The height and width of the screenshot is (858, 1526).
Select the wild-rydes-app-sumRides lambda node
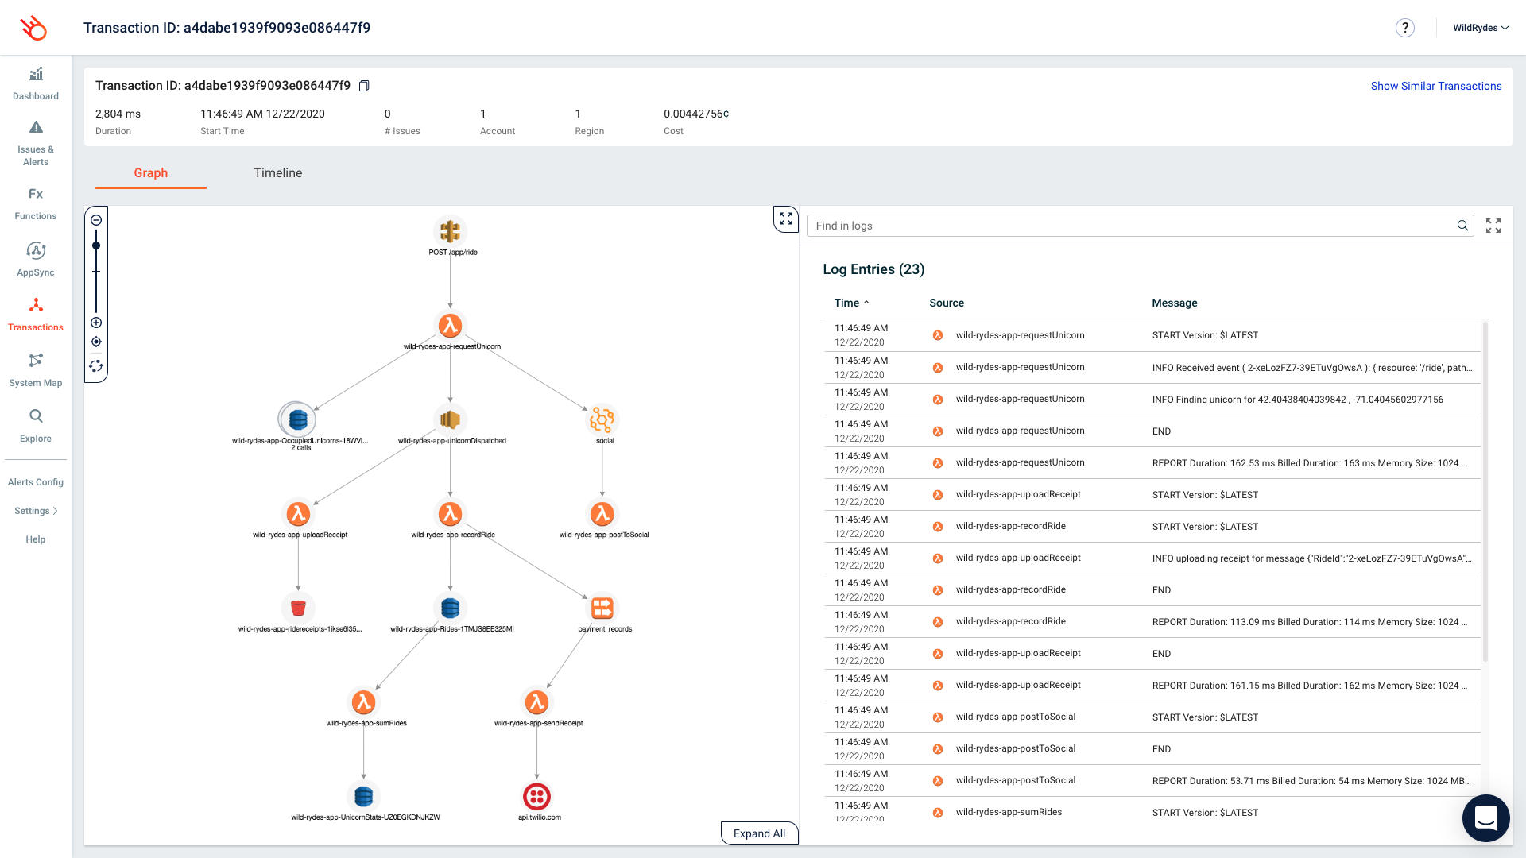point(364,702)
